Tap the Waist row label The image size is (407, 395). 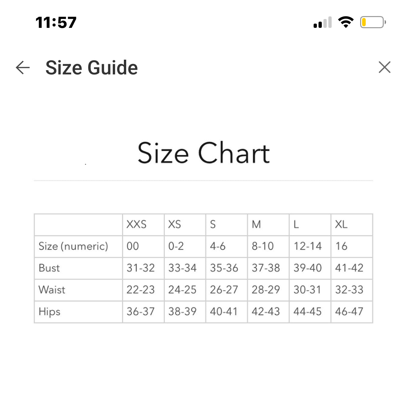78,290
